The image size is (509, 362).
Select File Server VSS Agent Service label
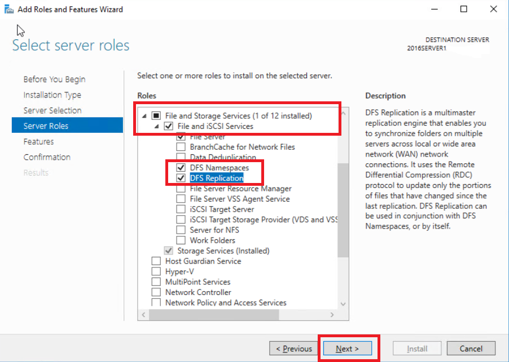[x=240, y=199]
